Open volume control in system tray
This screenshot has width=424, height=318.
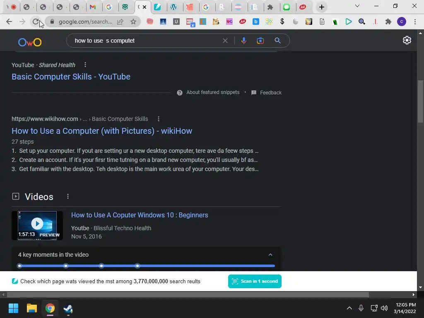[x=384, y=308]
